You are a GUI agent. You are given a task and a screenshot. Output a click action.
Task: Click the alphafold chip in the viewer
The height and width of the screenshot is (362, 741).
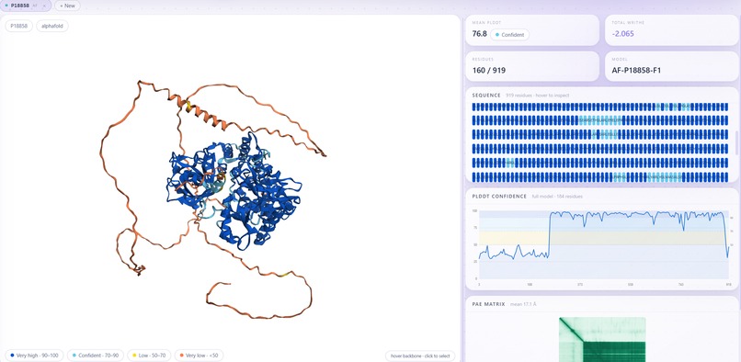pos(52,26)
